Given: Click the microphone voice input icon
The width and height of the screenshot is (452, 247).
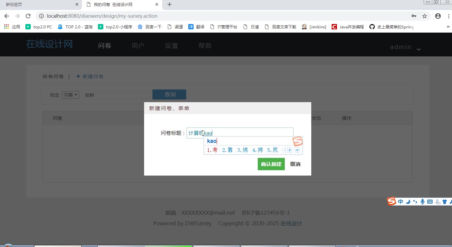Looking at the screenshot, I should tap(423, 202).
